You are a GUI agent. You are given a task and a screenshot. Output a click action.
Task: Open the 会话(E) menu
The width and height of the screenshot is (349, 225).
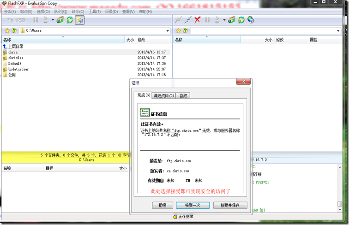pos(10,12)
